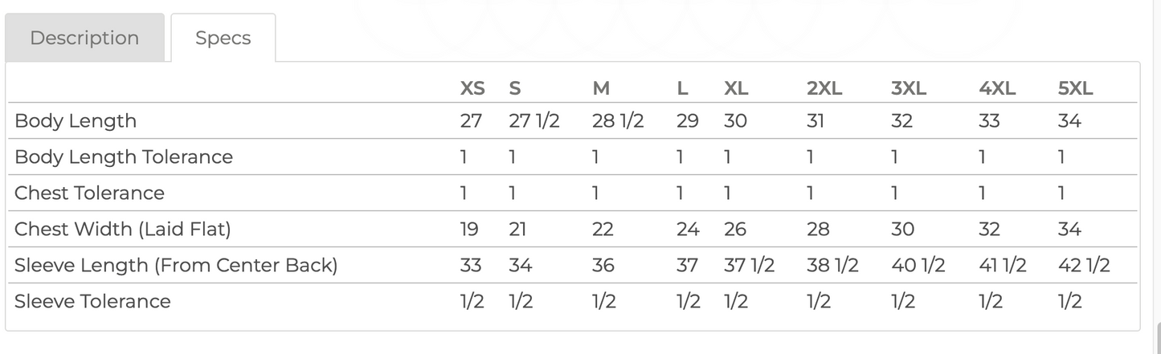Screen dimensions: 1161x354
Task: Click the page scrollbar at bottom right
Action: tap(1157, 337)
